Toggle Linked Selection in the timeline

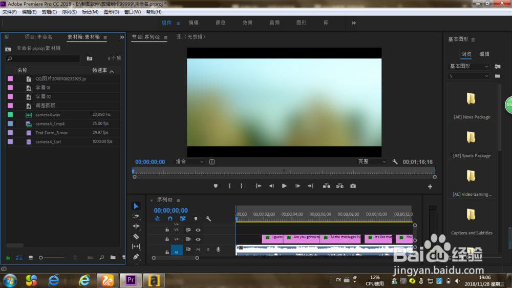[x=183, y=219]
